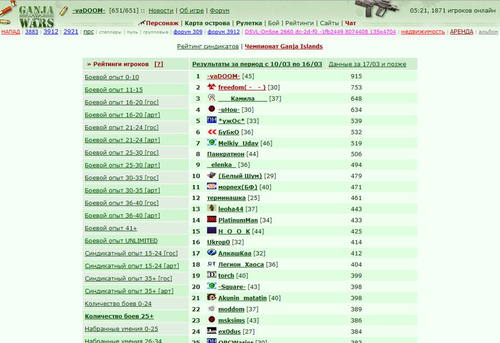The image size is (500, 343).
Task: Open the Форум link in header
Action: point(219,11)
